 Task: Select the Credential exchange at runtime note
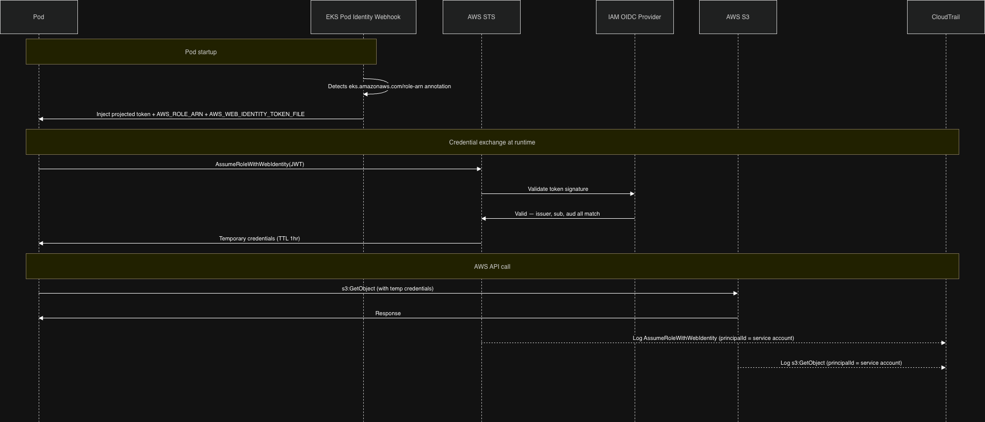coord(492,142)
